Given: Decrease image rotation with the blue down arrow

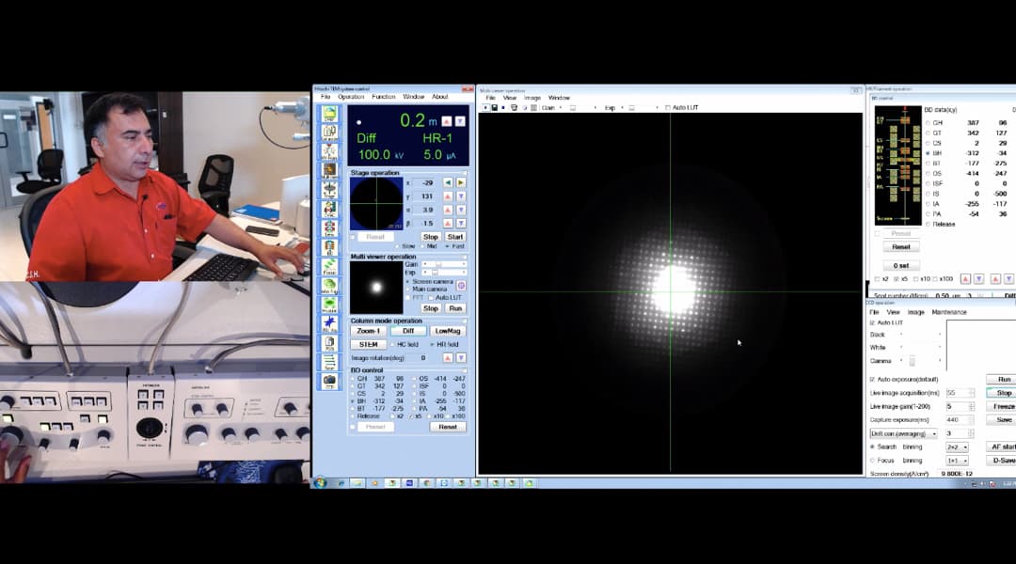Looking at the screenshot, I should click(x=461, y=357).
